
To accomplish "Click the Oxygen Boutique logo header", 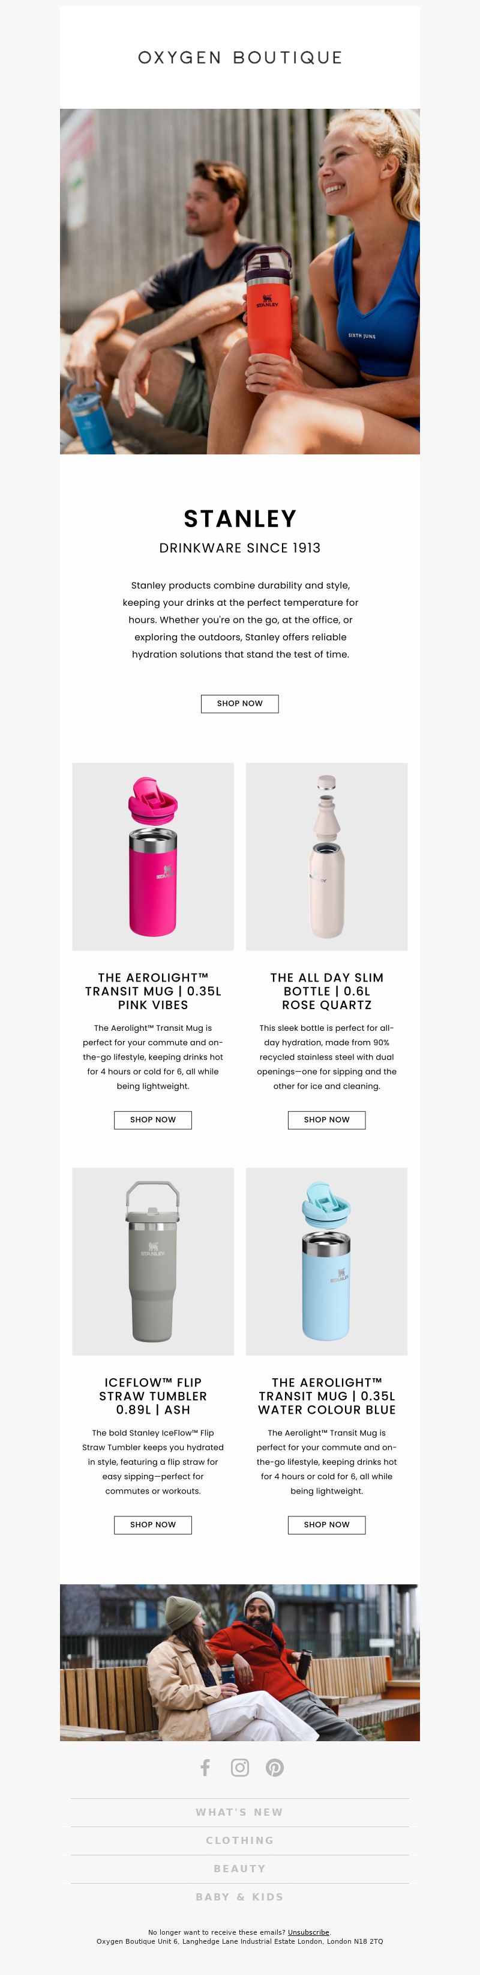I will (239, 58).
